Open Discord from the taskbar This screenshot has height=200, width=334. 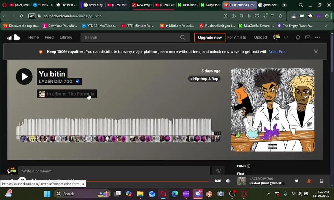(x=198, y=194)
